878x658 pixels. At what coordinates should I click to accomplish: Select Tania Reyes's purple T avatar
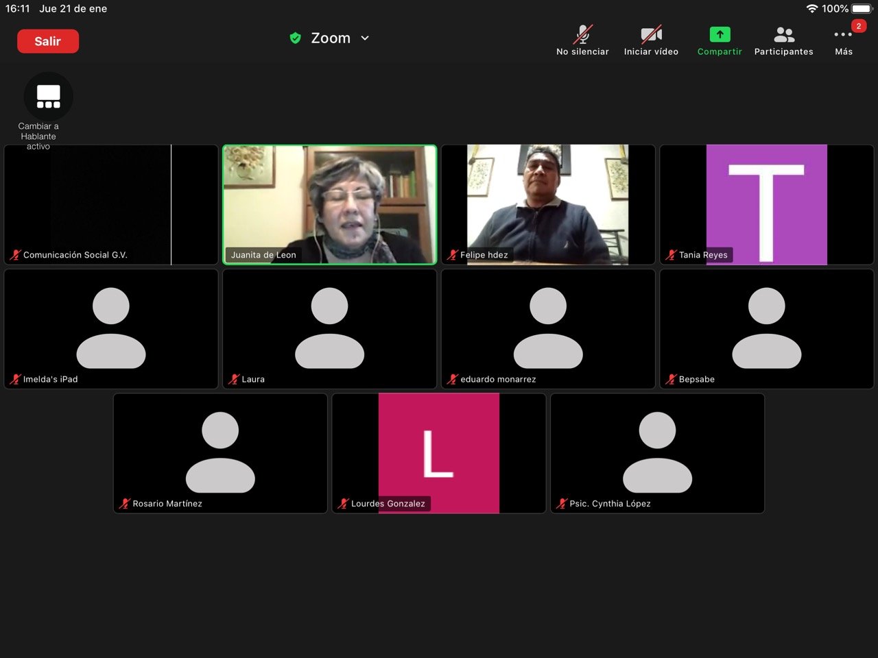coord(767,204)
